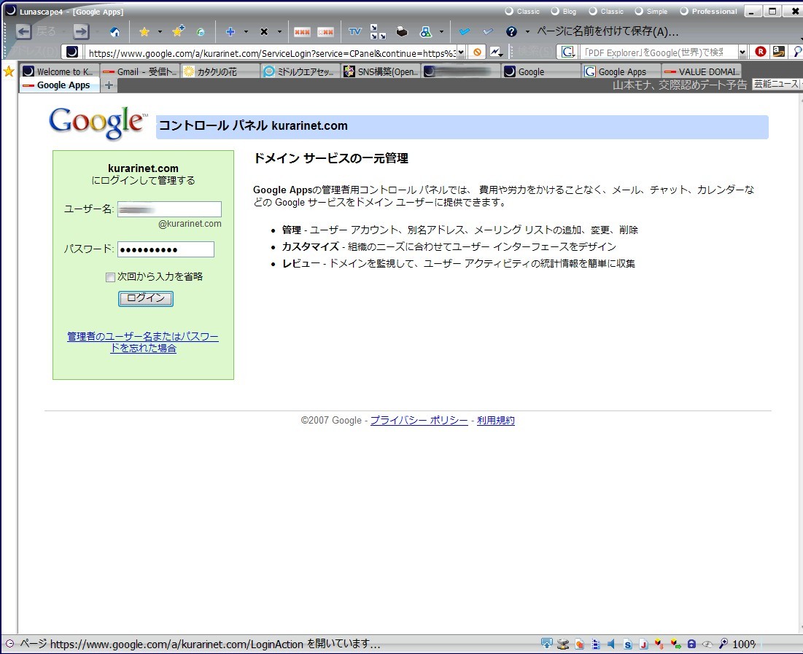803x654 pixels.
Task: Click the blue lock security icon in status bar
Action: coord(691,644)
